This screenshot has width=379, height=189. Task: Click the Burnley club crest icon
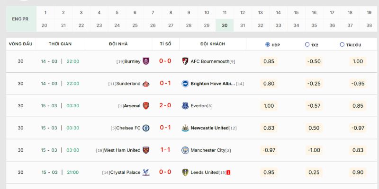click(x=146, y=61)
